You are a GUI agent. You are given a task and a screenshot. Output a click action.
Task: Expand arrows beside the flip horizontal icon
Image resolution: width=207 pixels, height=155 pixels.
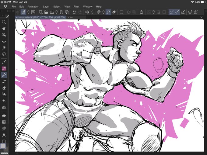click(x=92, y=12)
